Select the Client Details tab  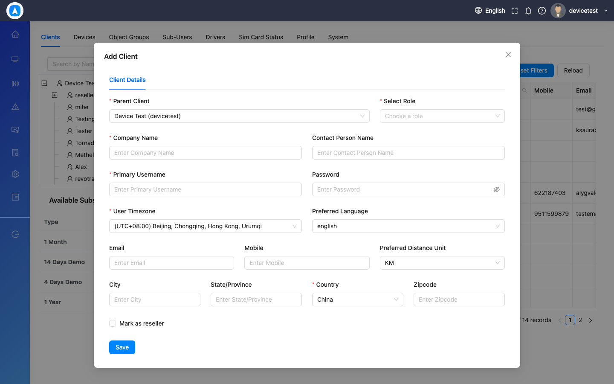pyautogui.click(x=127, y=80)
